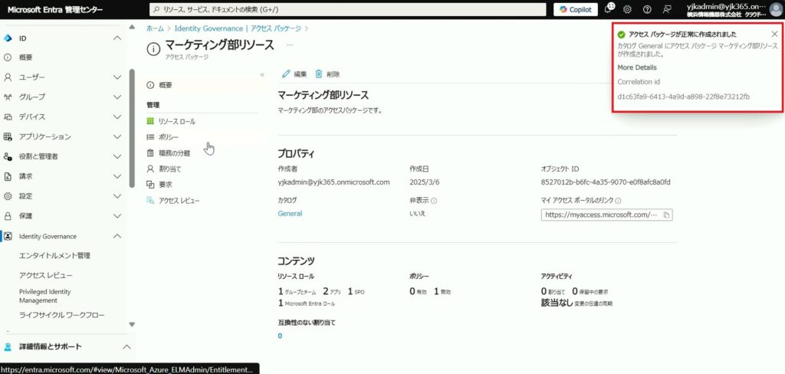Expand the 請求 section chevron

(x=117, y=177)
